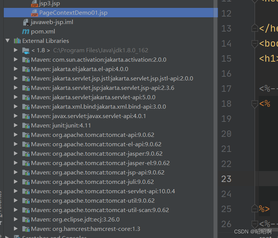Expand the JDK 1.8 library node

point(16,50)
